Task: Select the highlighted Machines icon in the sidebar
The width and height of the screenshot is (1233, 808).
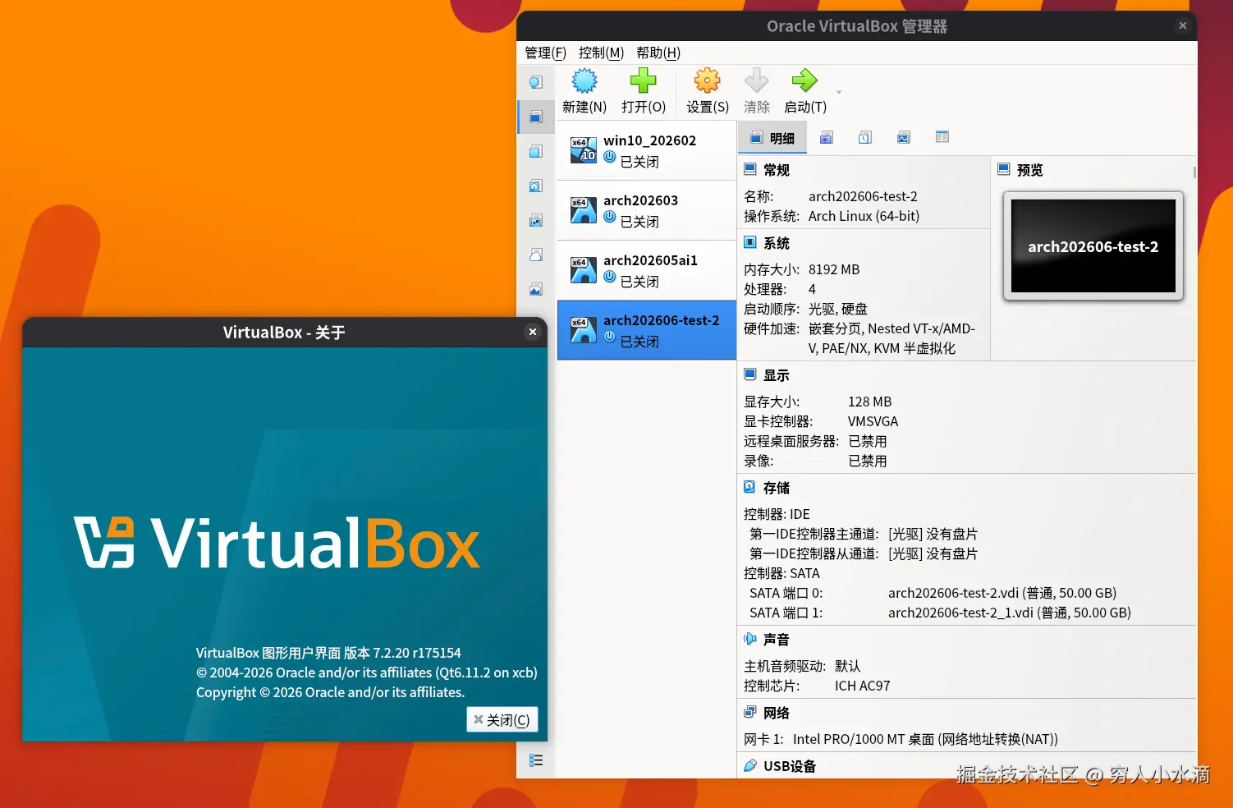Action: [x=536, y=117]
